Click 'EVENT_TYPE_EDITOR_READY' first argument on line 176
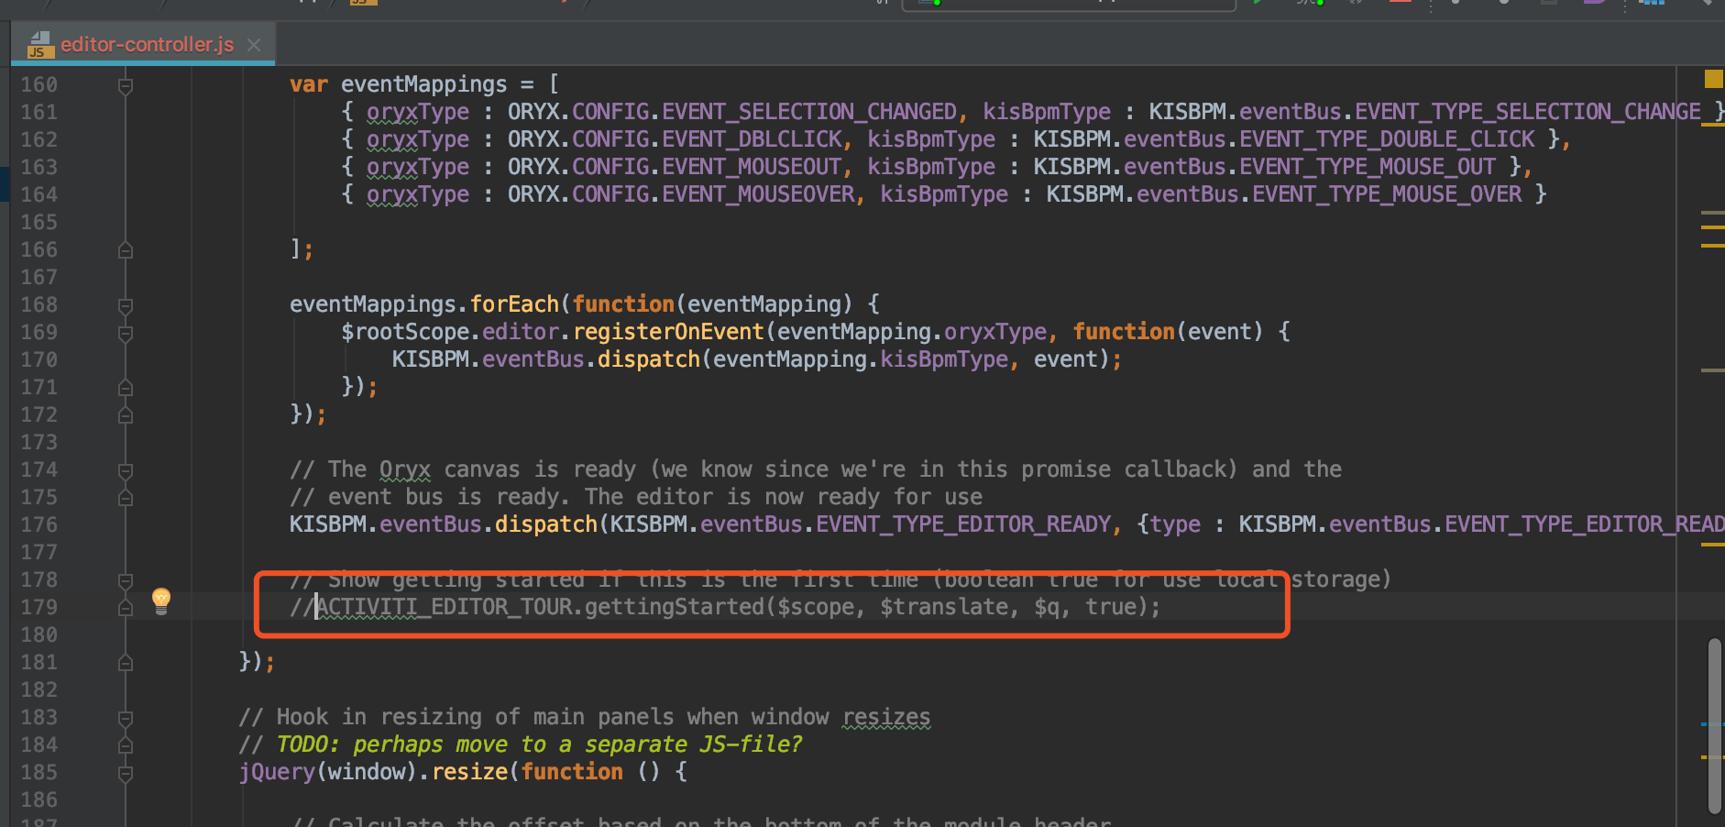 (963, 524)
